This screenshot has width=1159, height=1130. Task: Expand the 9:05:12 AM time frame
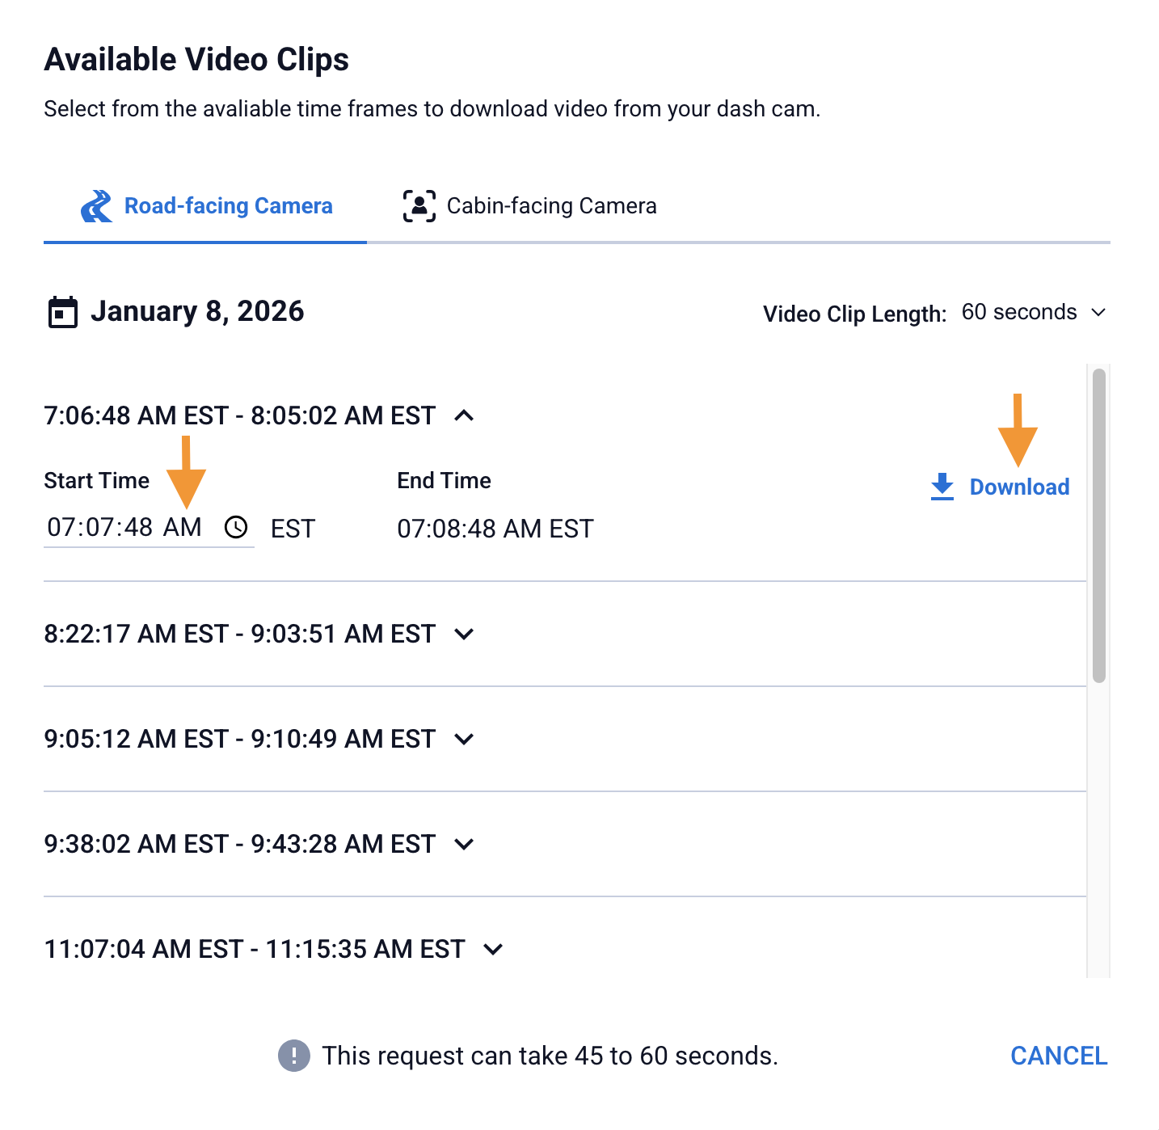(x=464, y=739)
